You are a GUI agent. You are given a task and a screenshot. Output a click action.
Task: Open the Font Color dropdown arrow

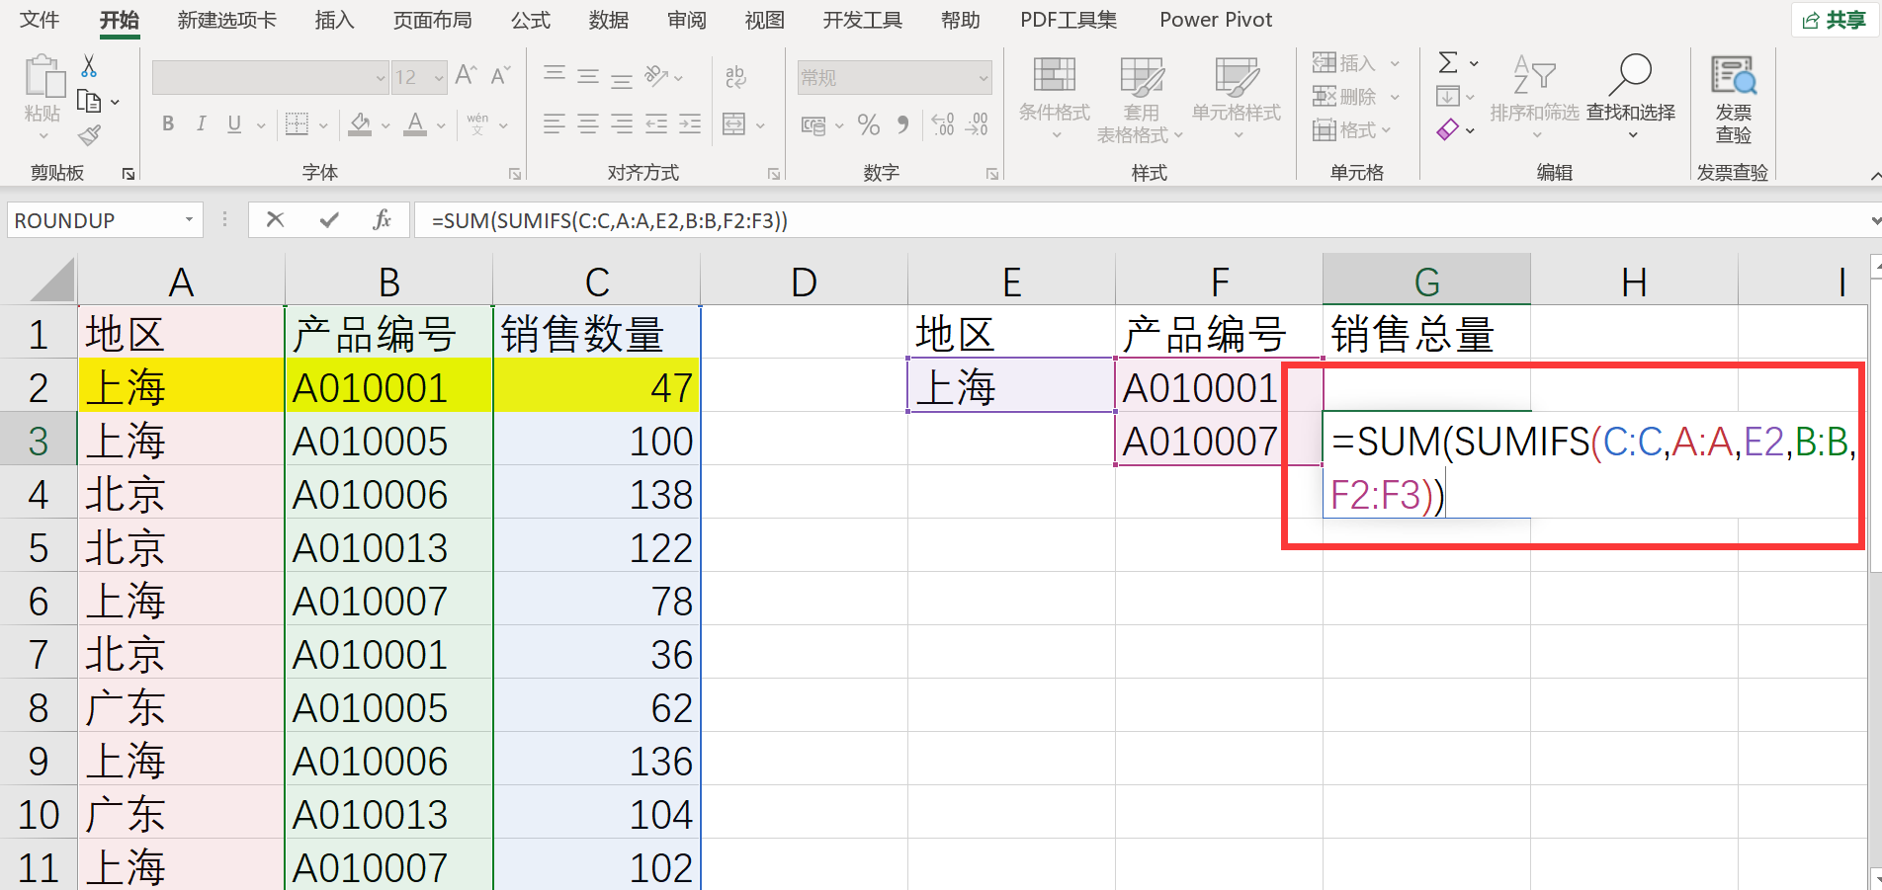[x=441, y=125]
